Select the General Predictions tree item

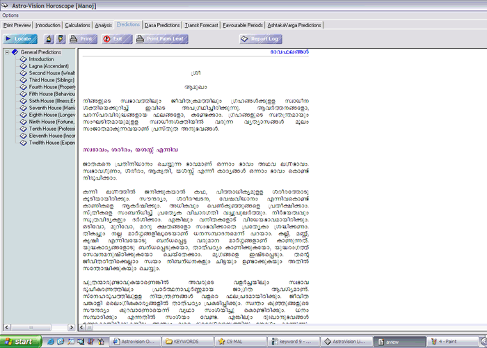[x=40, y=52]
